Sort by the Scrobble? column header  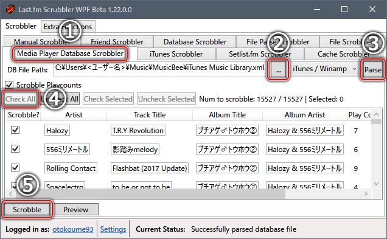tap(24, 115)
